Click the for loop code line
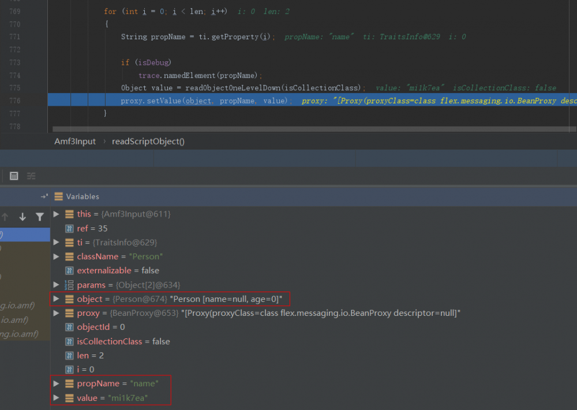Viewport: 577px width, 410px height. click(x=166, y=12)
